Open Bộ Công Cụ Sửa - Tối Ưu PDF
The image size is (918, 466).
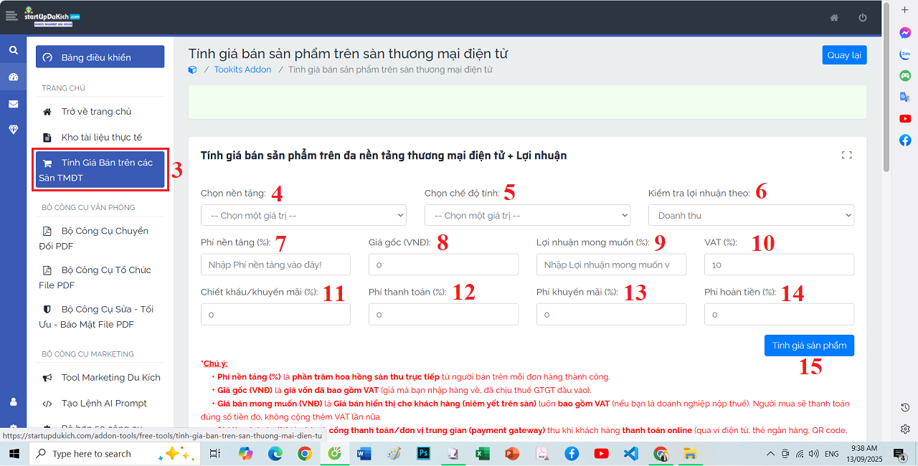(100, 317)
